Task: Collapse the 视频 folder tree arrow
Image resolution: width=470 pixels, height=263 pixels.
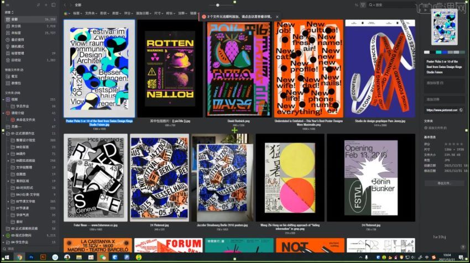Action: (x=4, y=99)
